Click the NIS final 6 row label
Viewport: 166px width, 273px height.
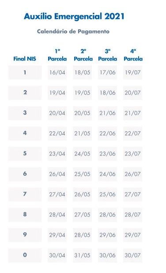coord(25,174)
